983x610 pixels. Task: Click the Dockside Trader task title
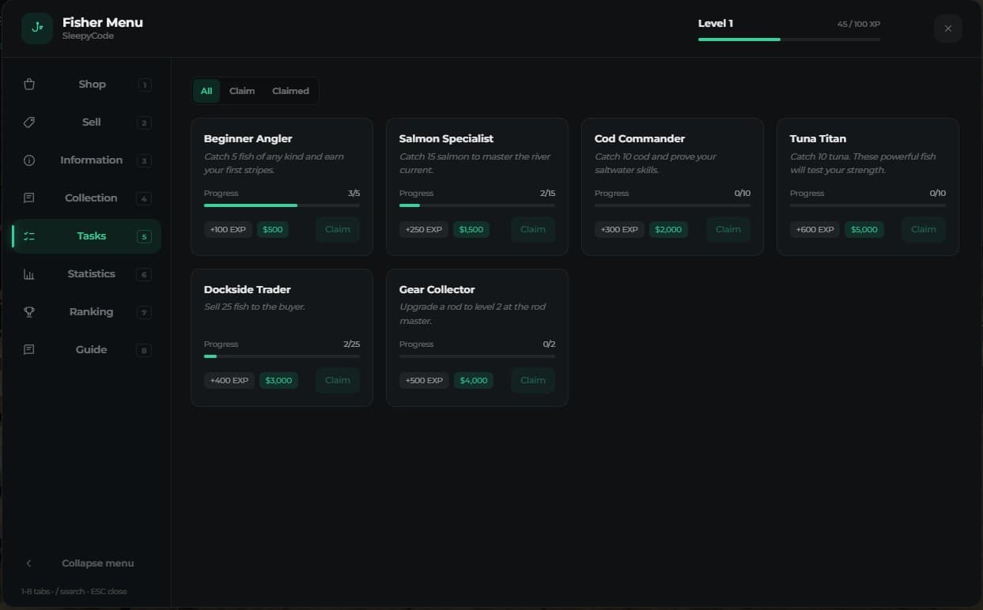248,289
